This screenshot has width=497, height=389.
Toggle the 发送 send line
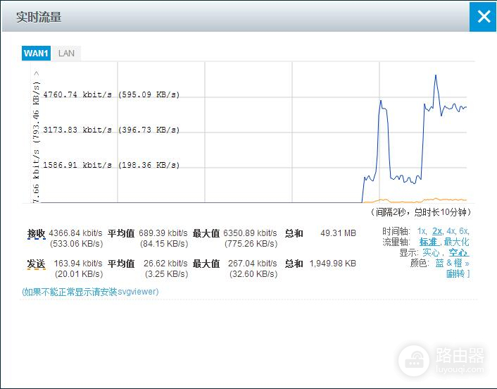36,264
